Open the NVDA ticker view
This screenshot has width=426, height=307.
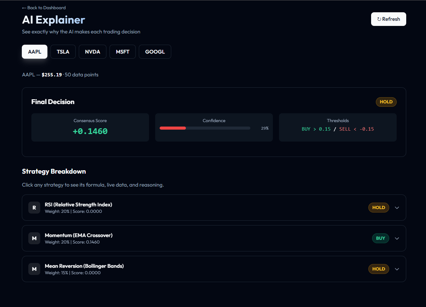92,52
